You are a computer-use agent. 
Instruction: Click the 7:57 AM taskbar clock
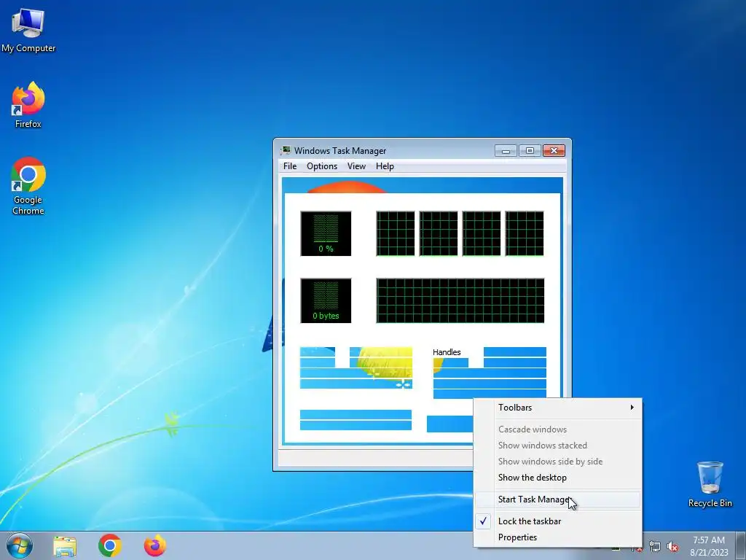click(709, 546)
